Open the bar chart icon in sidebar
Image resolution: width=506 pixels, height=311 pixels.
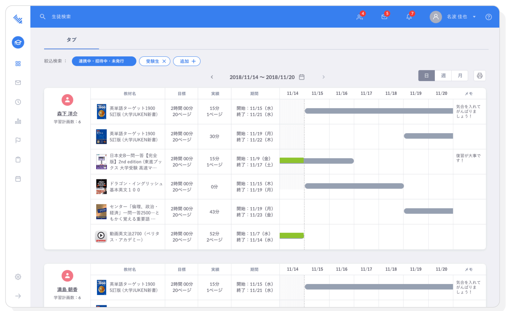[18, 121]
